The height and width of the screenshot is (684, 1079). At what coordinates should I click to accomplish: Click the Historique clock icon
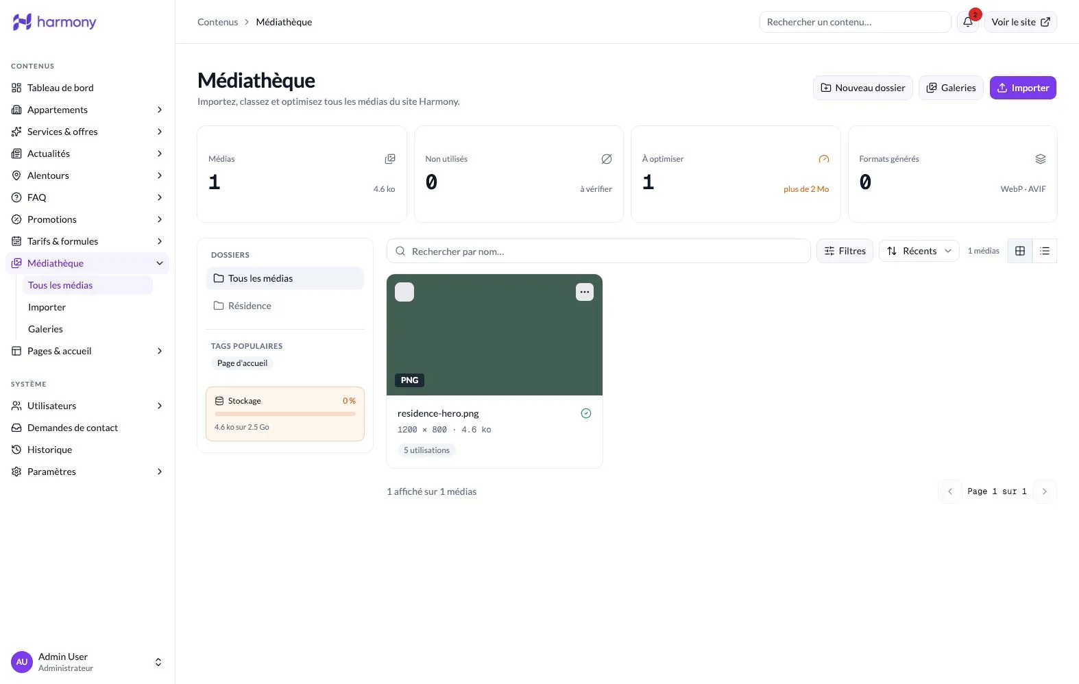coord(16,450)
